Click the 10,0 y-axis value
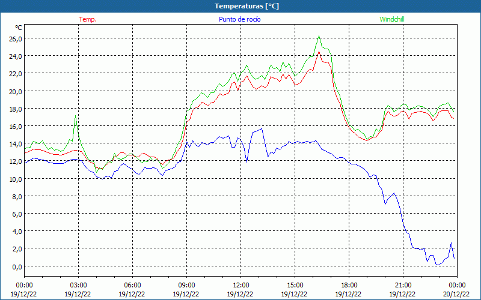 click(16, 179)
